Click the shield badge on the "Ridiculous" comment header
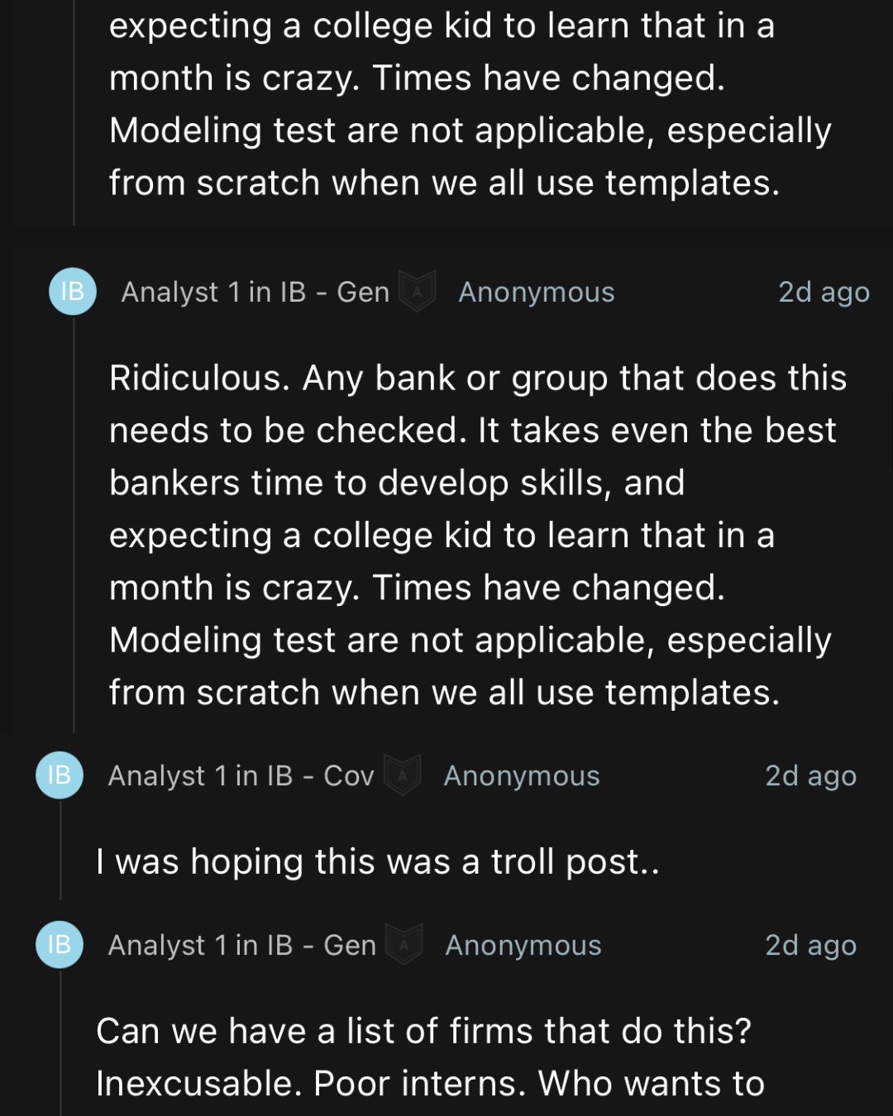 pyautogui.click(x=418, y=291)
